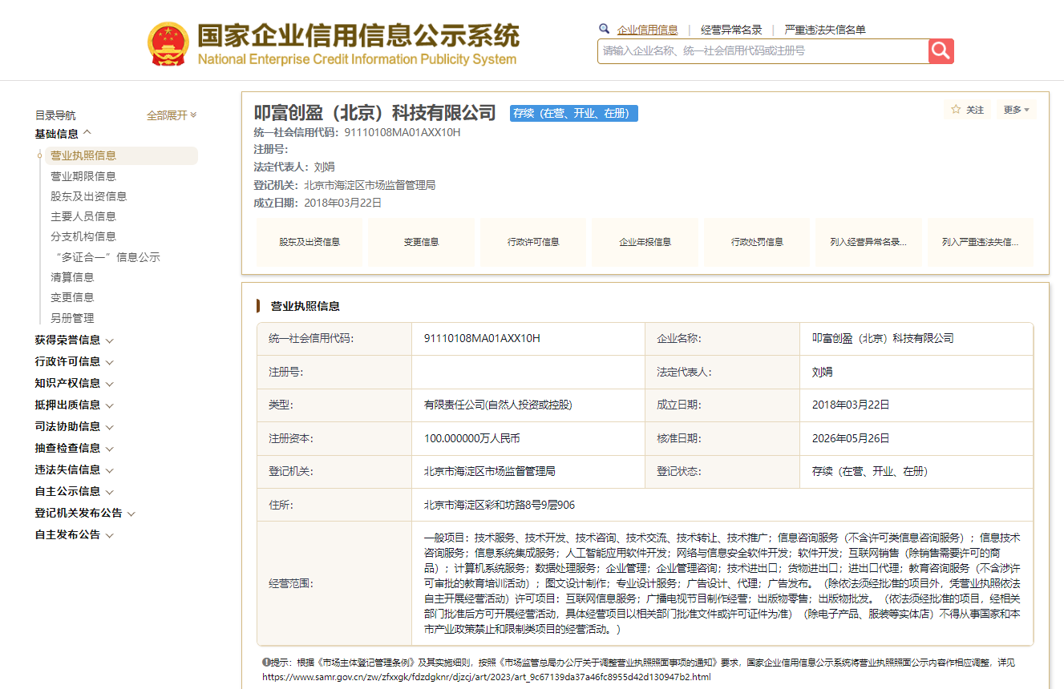The image size is (1064, 689).
Task: Click the small magnifier icon beside 企业信用信息
Action: (605, 29)
